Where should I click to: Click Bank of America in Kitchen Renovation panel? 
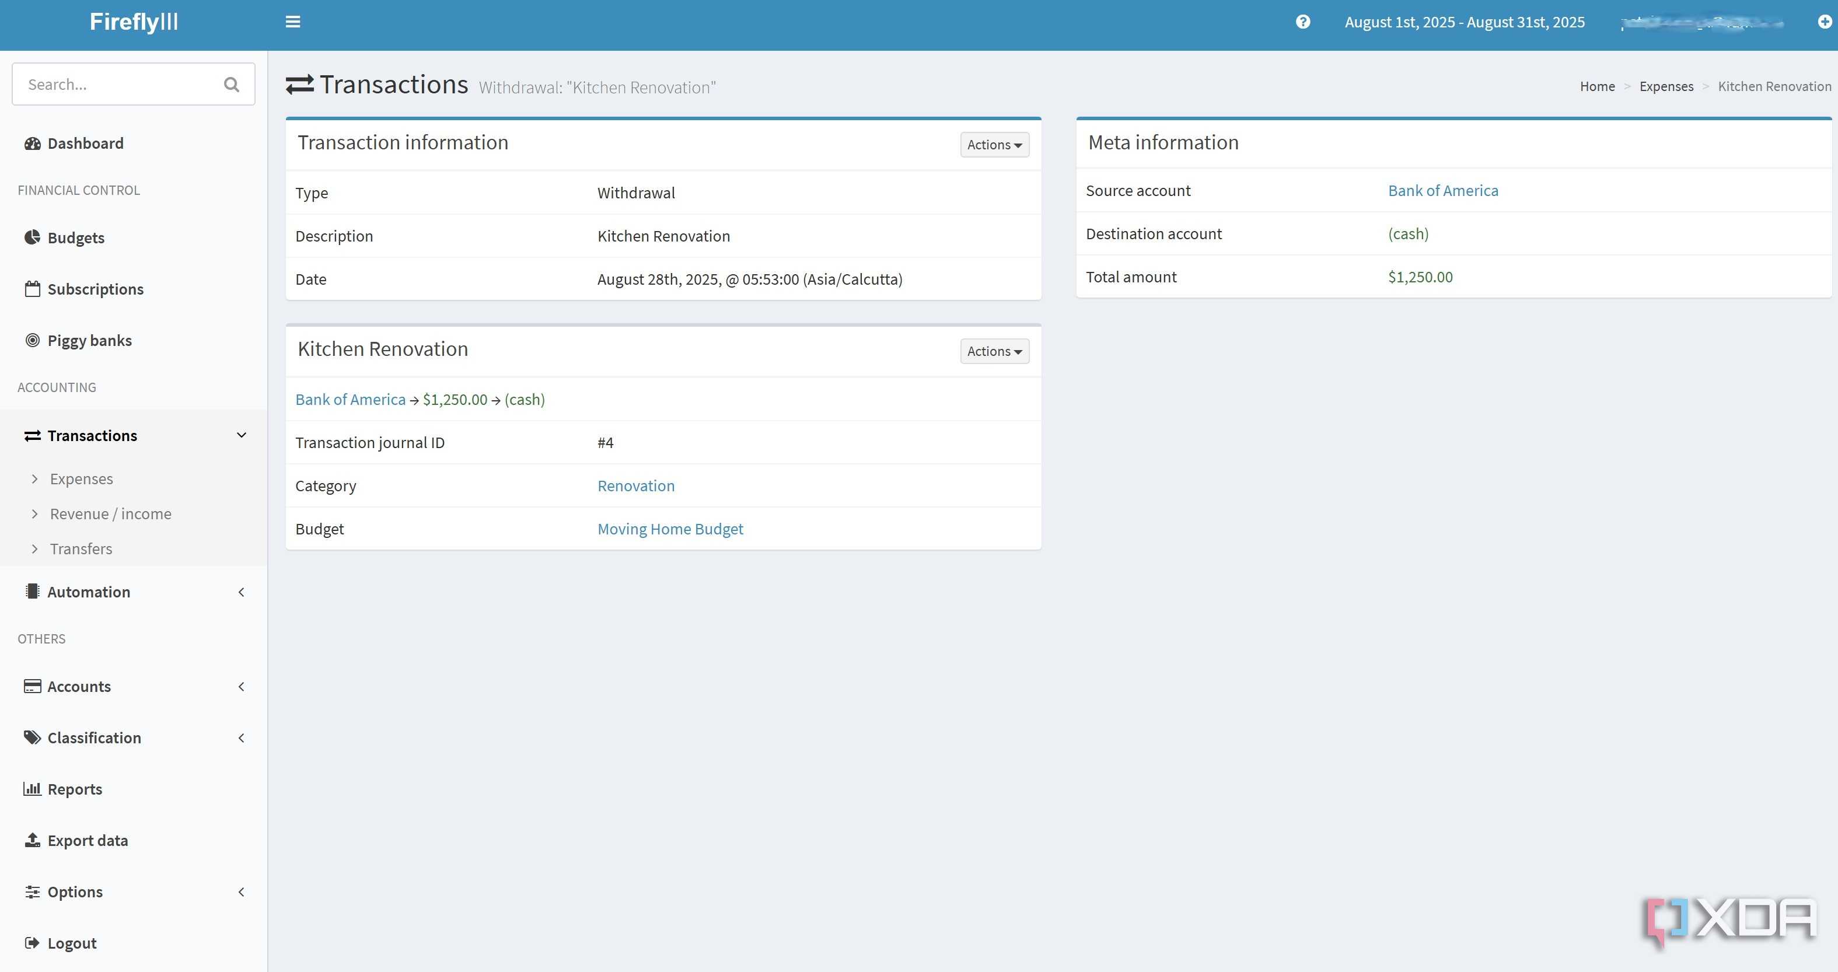(x=350, y=400)
